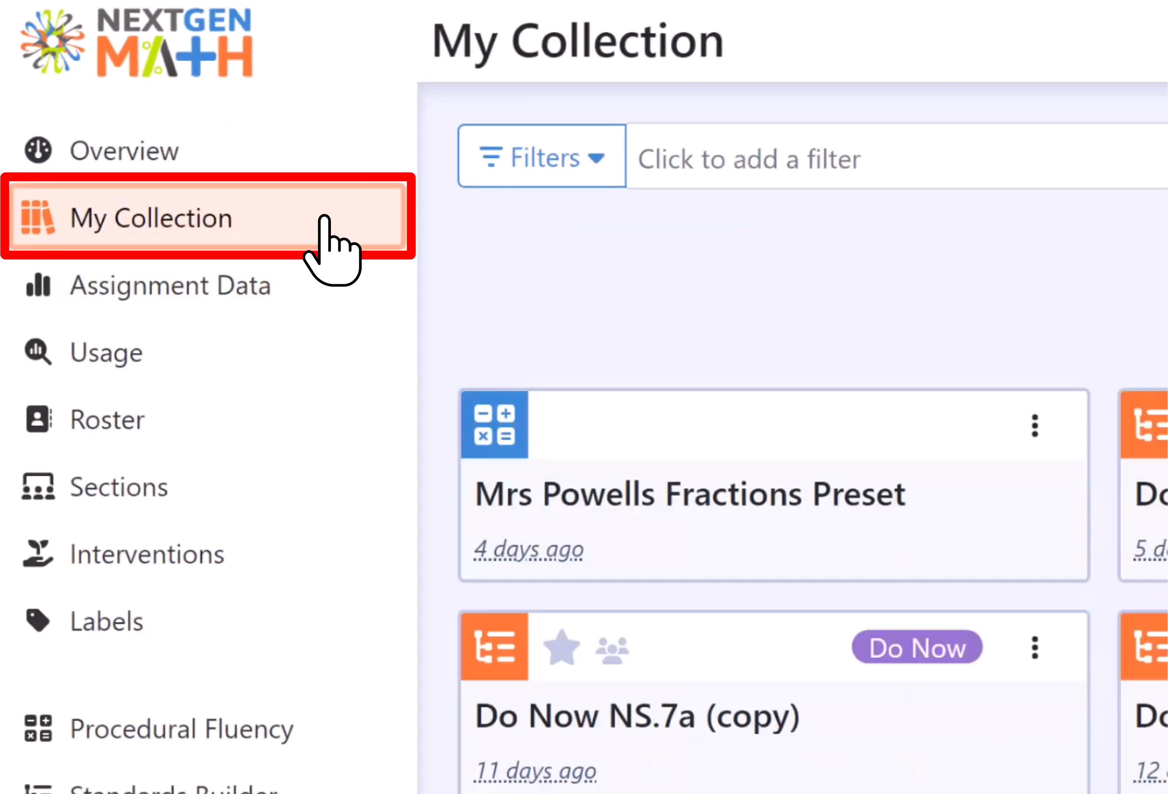Screen dimensions: 1168x794
Task: Click the Interventions hand-plant icon
Action: pyautogui.click(x=38, y=553)
